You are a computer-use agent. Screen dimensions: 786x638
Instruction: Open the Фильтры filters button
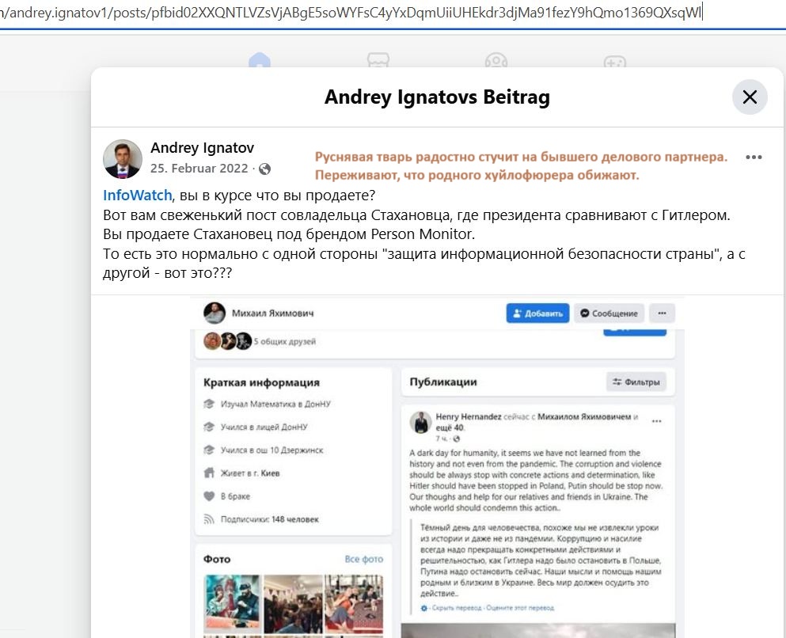(x=636, y=382)
